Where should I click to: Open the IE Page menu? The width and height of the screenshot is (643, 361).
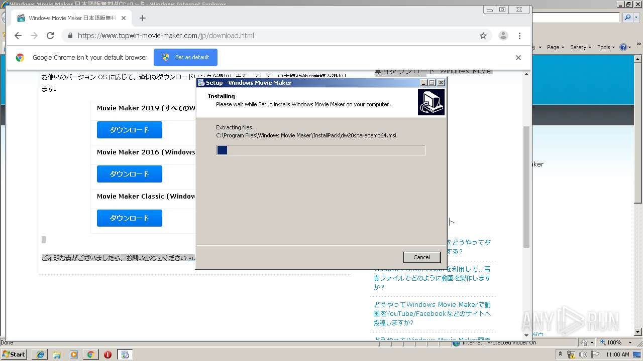[x=555, y=47]
